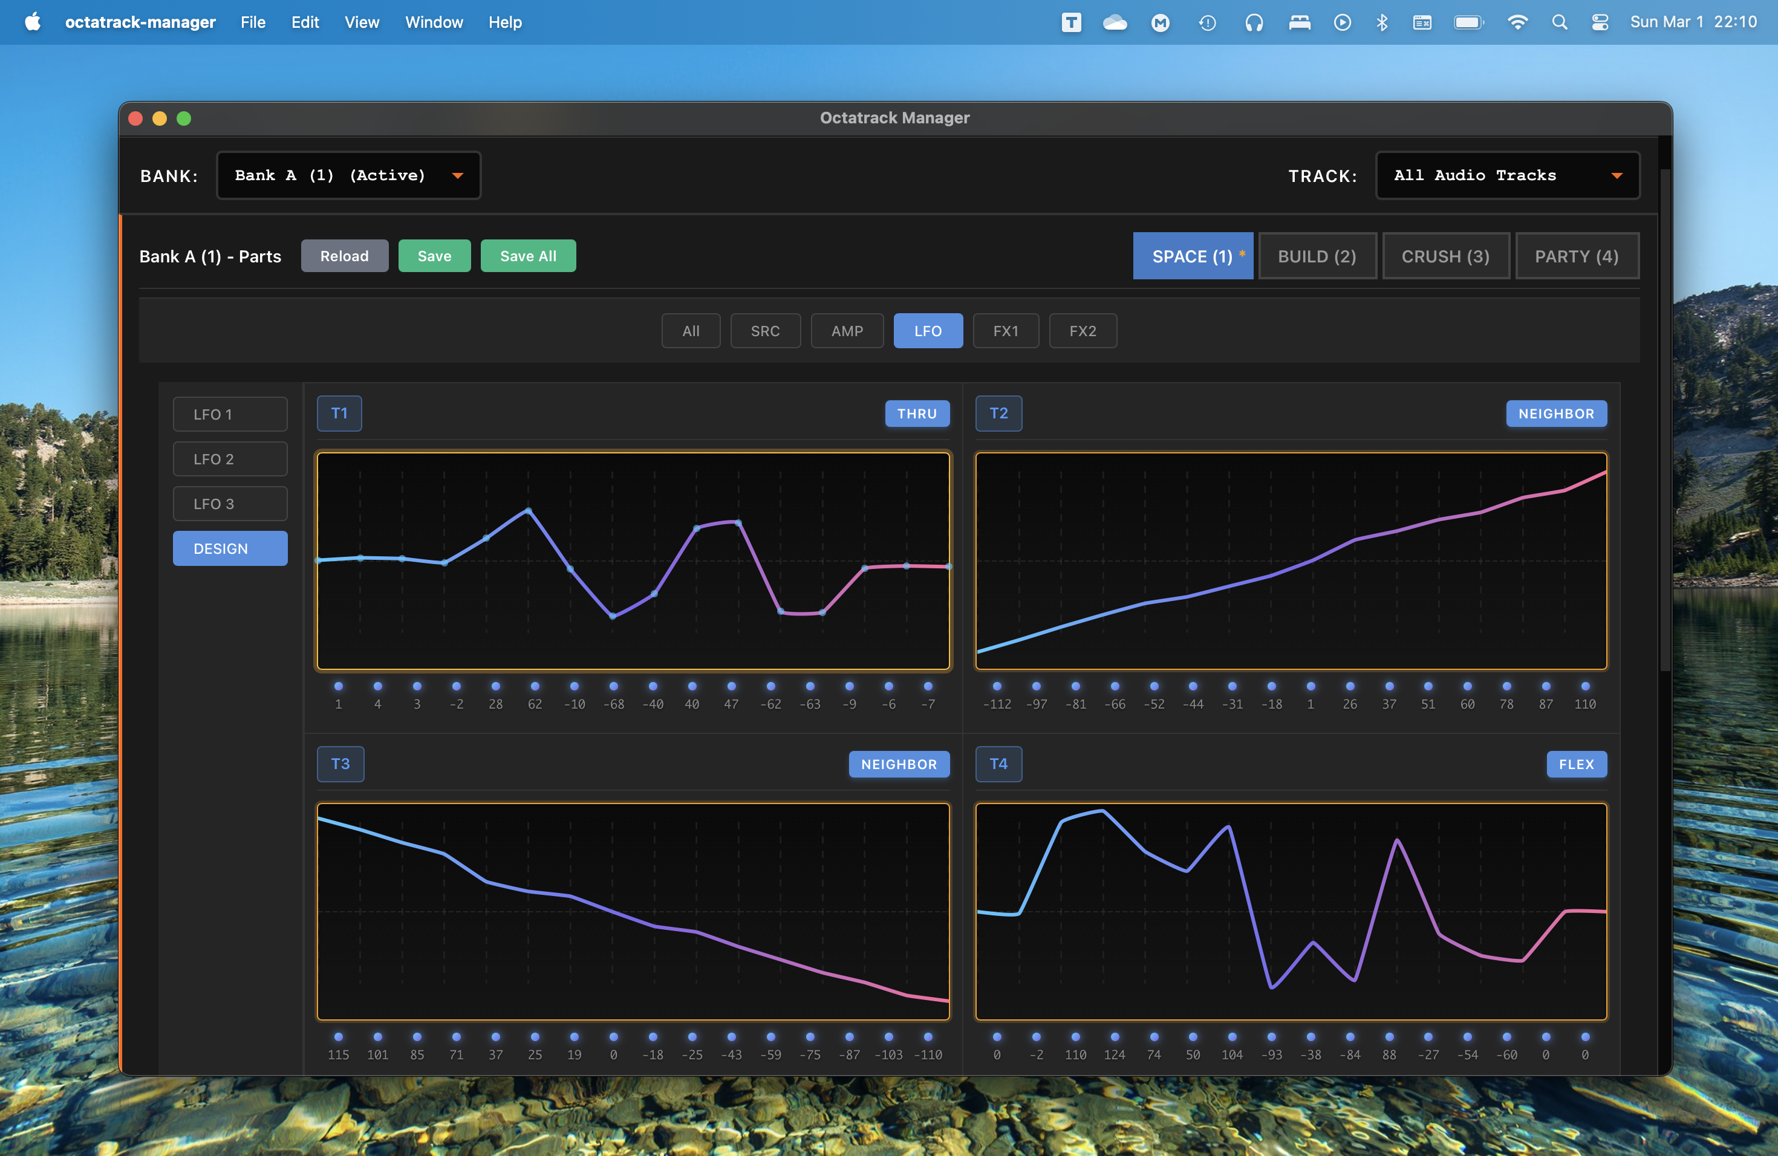Open the Bank A (1) dropdown

point(348,175)
